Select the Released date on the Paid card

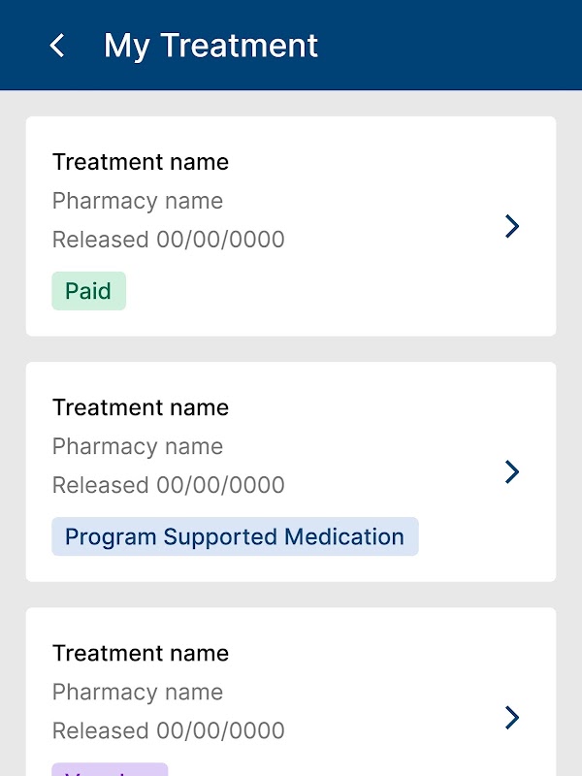pyautogui.click(x=168, y=240)
